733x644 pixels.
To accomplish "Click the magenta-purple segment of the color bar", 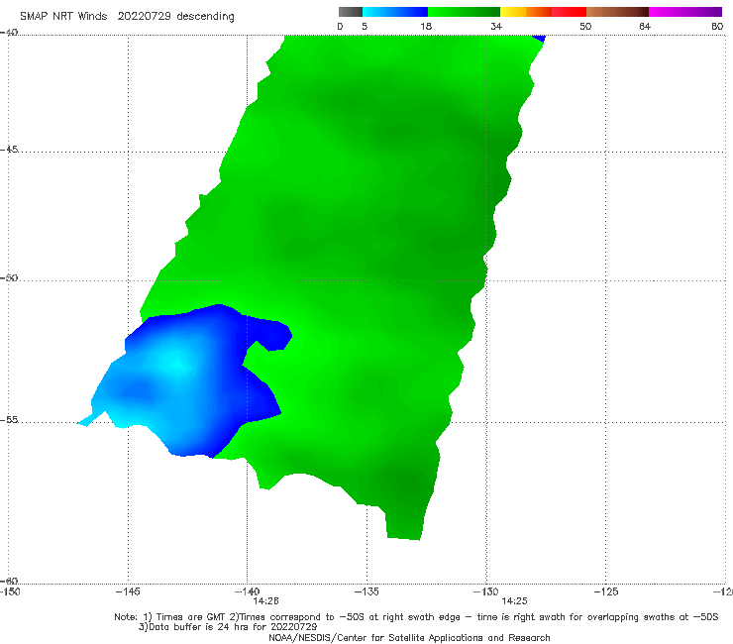I will (x=685, y=12).
